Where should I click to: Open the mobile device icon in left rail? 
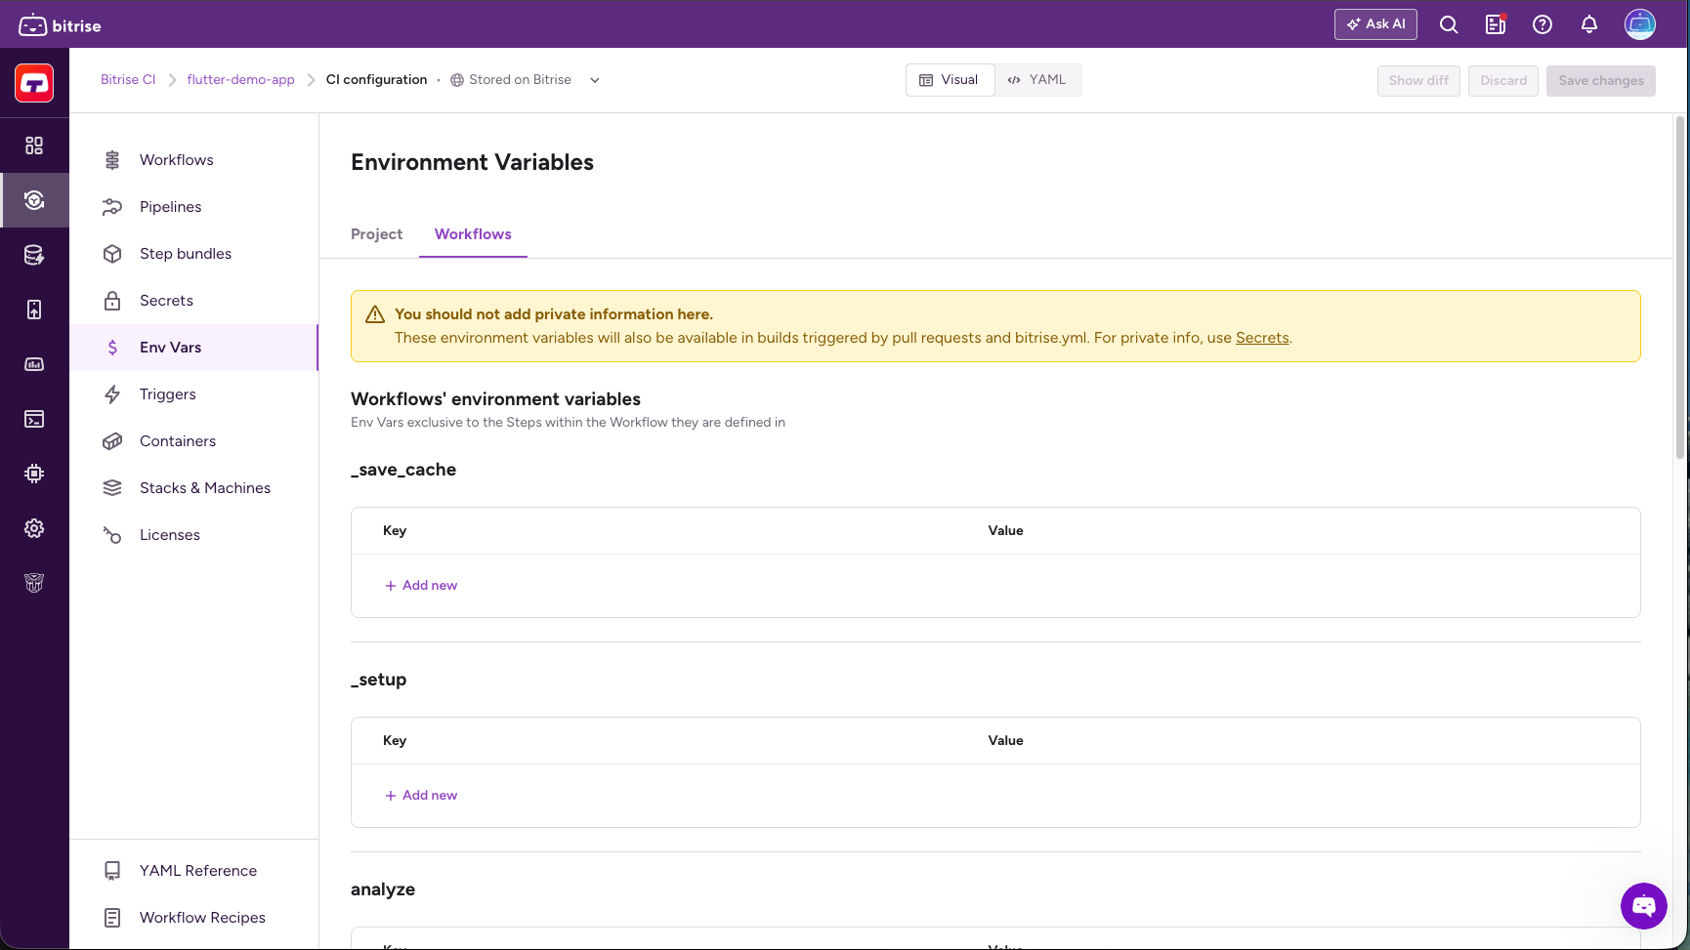point(34,310)
